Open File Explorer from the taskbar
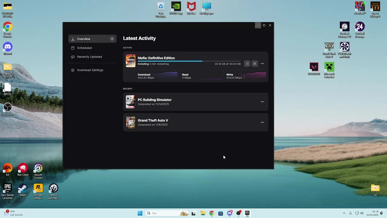The width and height of the screenshot is (387, 218). pyautogui.click(x=203, y=213)
